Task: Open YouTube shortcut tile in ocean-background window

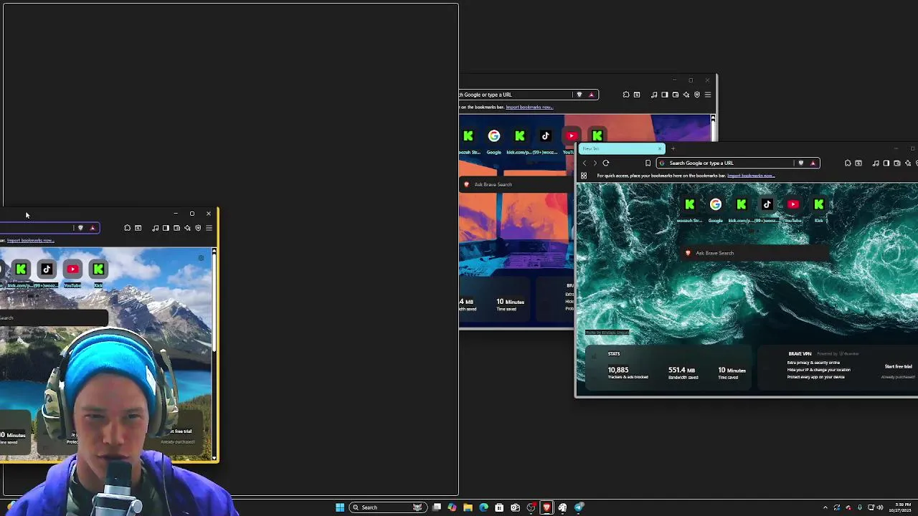Action: coord(792,205)
